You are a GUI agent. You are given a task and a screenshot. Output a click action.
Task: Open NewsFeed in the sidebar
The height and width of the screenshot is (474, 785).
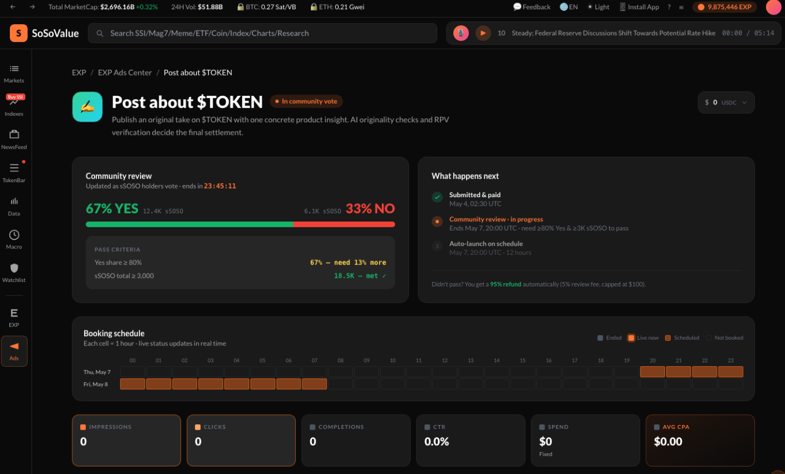(x=14, y=140)
